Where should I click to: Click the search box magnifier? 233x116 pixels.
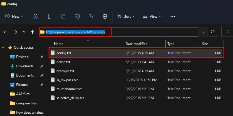click(227, 32)
